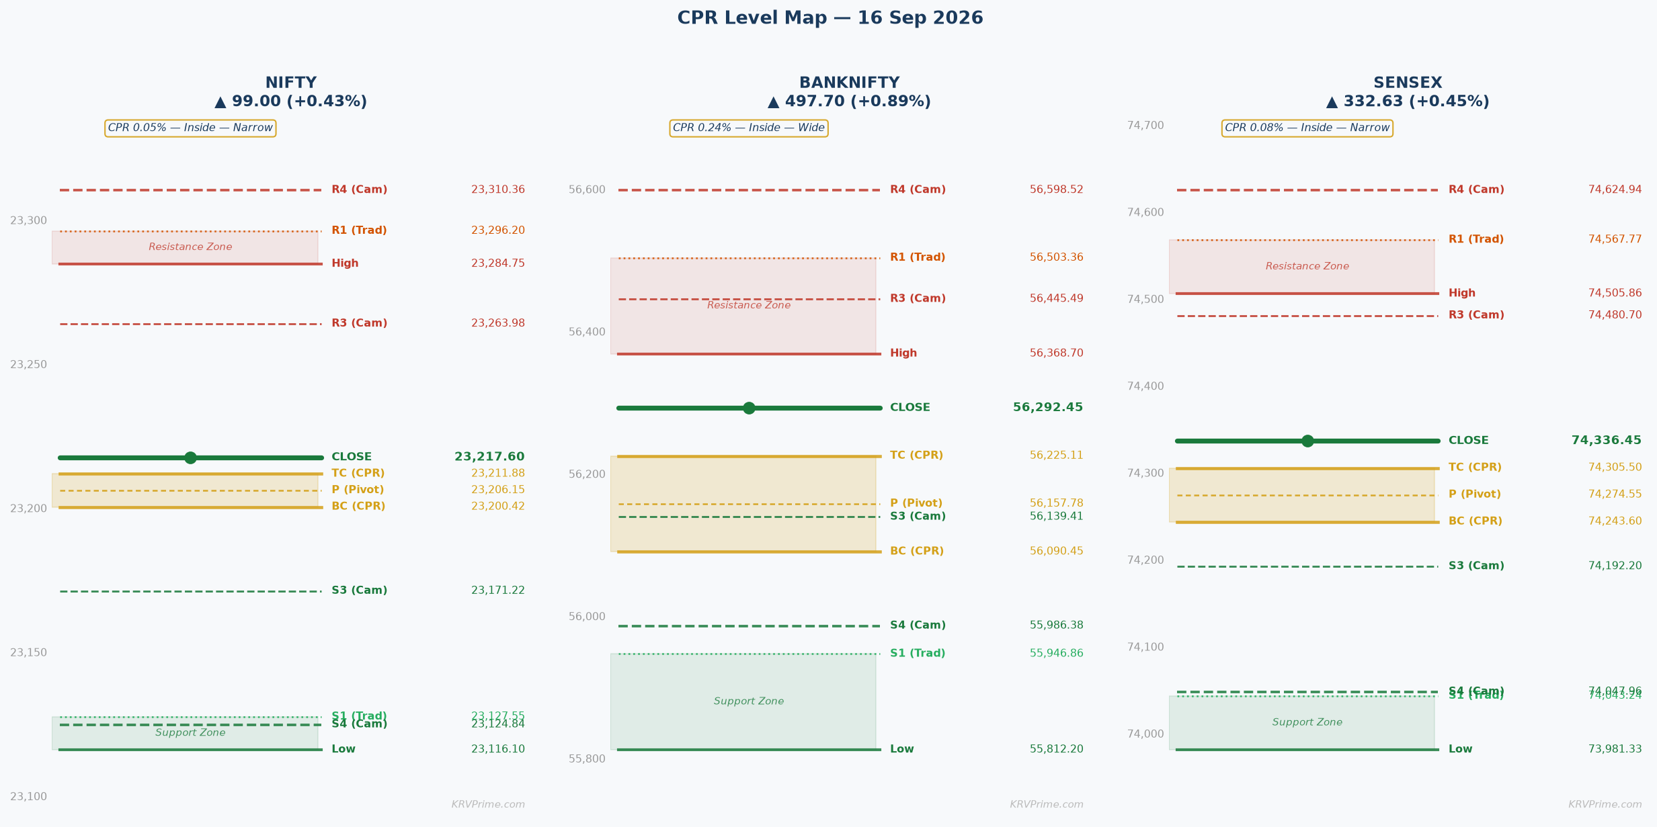1657x827 pixels.
Task: Select BANKNIFTY R1 (Trad) value 56,503.36
Action: click(1057, 257)
